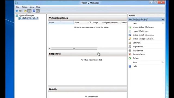Minimize the Hyper-V Manager window
Screen dimensions: 174x98
click(x=151, y=2)
